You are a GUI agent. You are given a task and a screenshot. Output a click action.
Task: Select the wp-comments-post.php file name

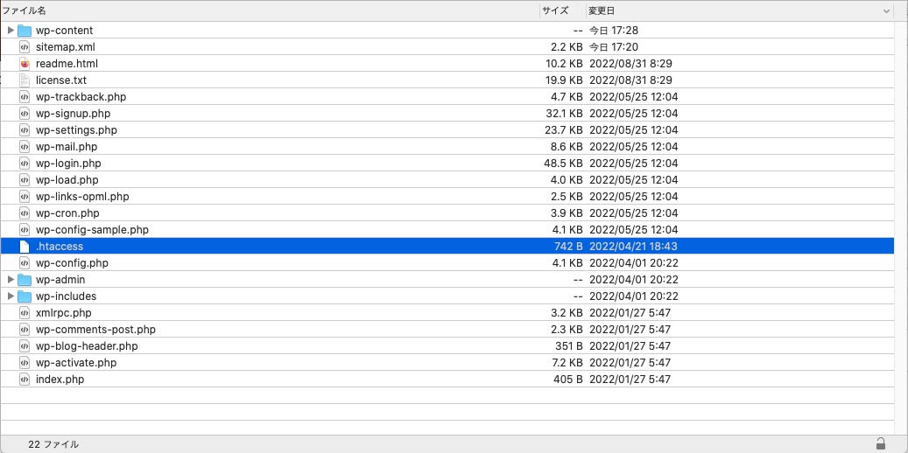pyautogui.click(x=95, y=330)
